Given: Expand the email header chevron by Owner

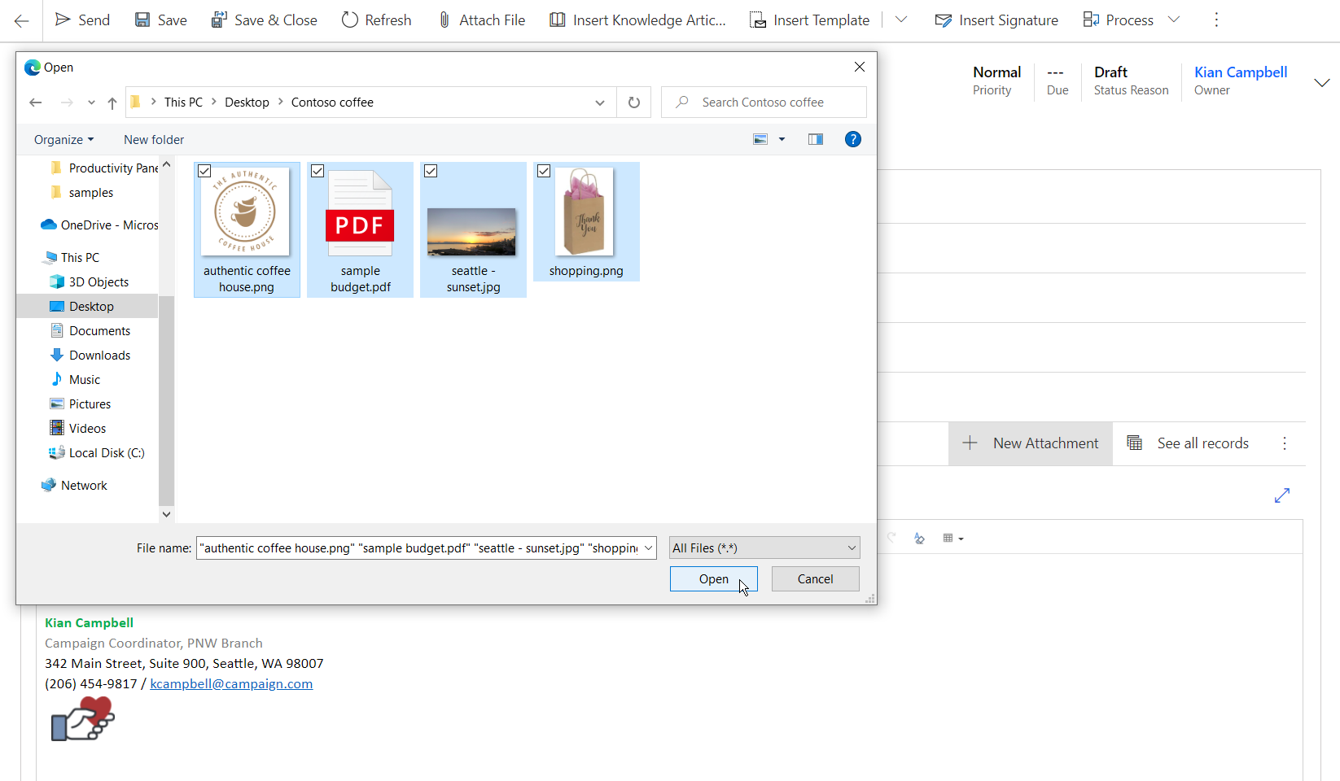Looking at the screenshot, I should 1322,82.
